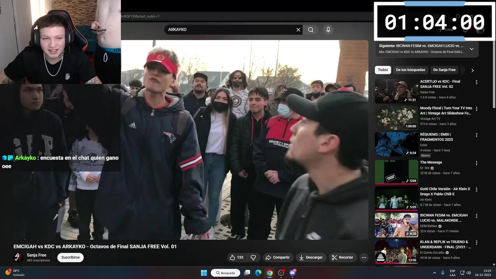
Task: Open the Sanja Free channel name link
Action: coord(36,255)
